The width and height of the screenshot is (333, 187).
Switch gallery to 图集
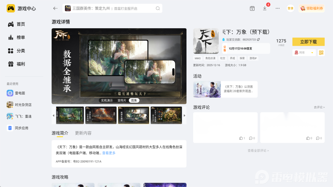[x=134, y=100]
